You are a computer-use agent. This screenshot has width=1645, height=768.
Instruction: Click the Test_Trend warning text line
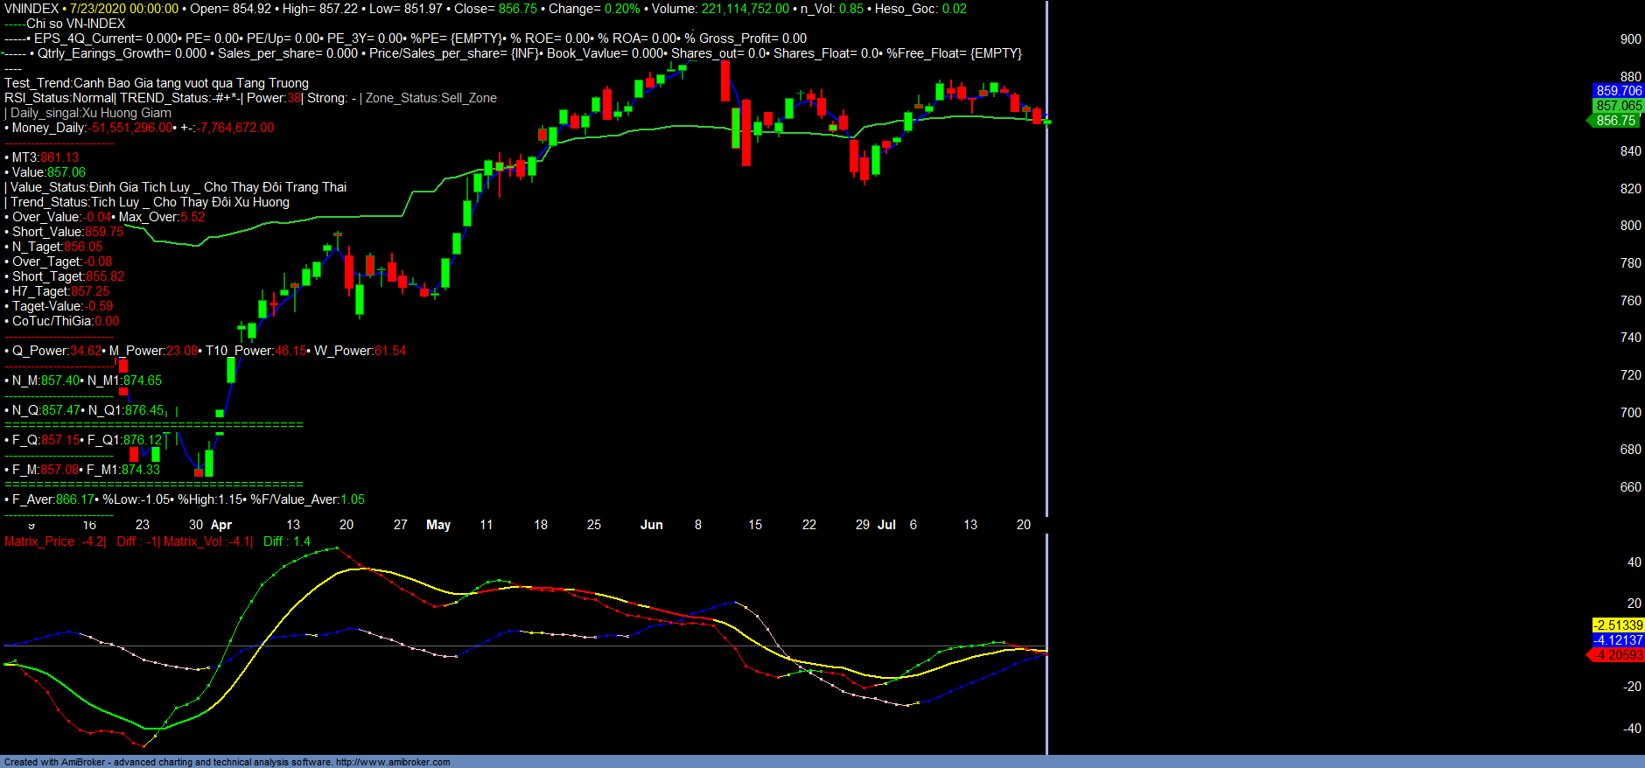[x=157, y=83]
